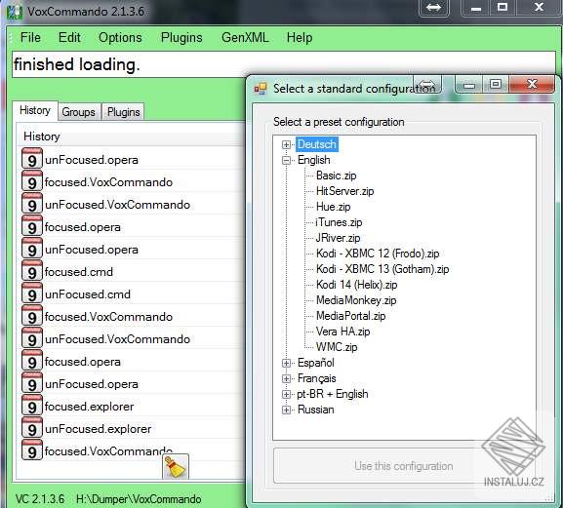Select Hue.zip preset

(x=333, y=207)
